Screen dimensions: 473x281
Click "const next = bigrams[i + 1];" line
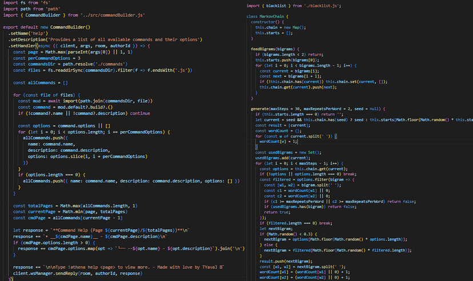[291, 77]
